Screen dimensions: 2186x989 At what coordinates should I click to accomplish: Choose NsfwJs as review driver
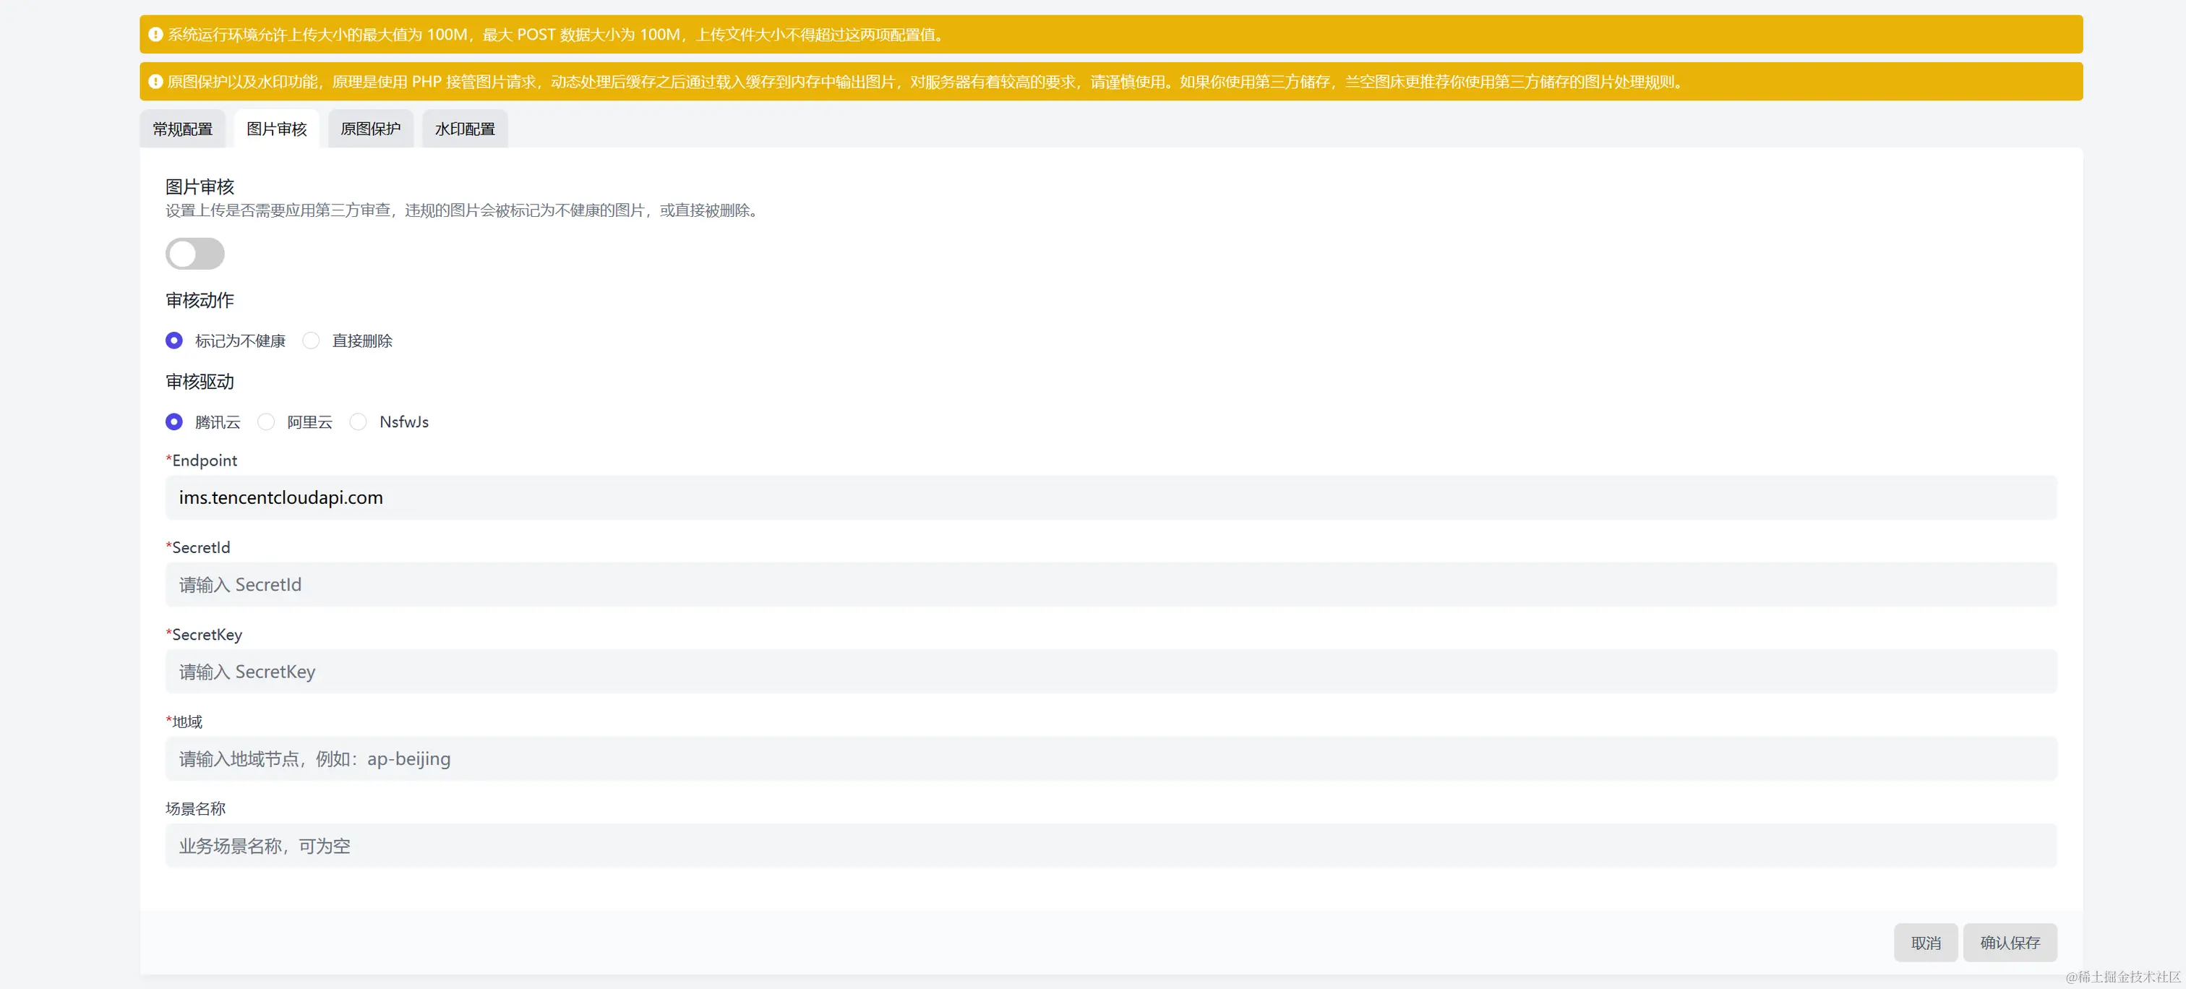[358, 422]
